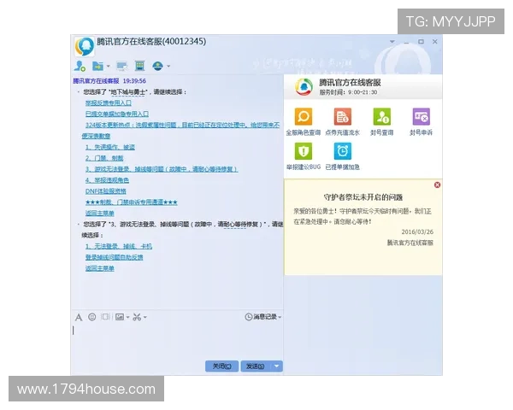This screenshot has width=513, height=410.
Task: Click the screen share monitor icon
Action: tap(121, 66)
